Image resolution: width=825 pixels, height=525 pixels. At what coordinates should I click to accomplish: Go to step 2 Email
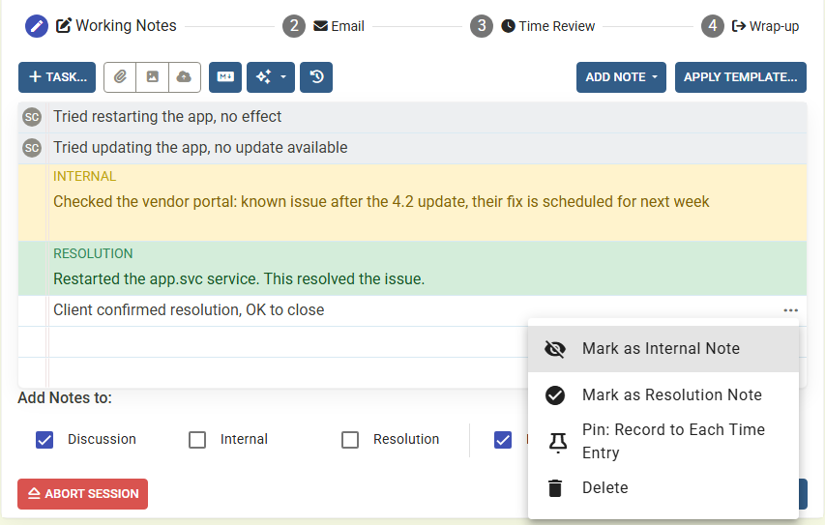pyautogui.click(x=339, y=26)
